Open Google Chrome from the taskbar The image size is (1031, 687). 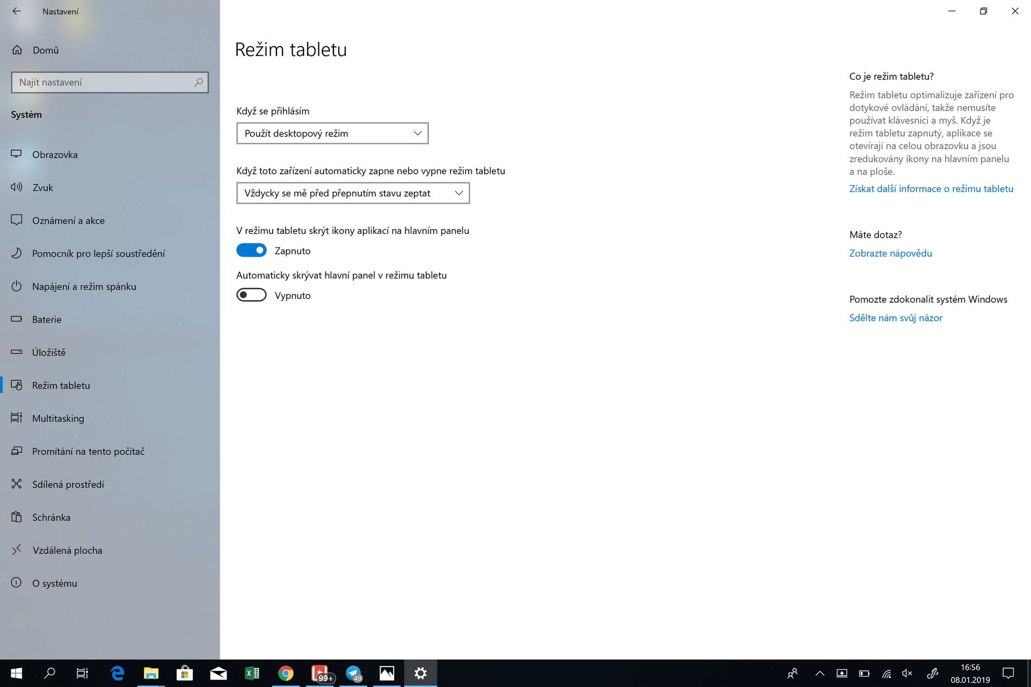point(286,673)
